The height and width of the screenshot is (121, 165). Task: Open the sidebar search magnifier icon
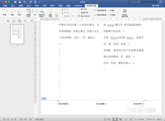(25, 21)
